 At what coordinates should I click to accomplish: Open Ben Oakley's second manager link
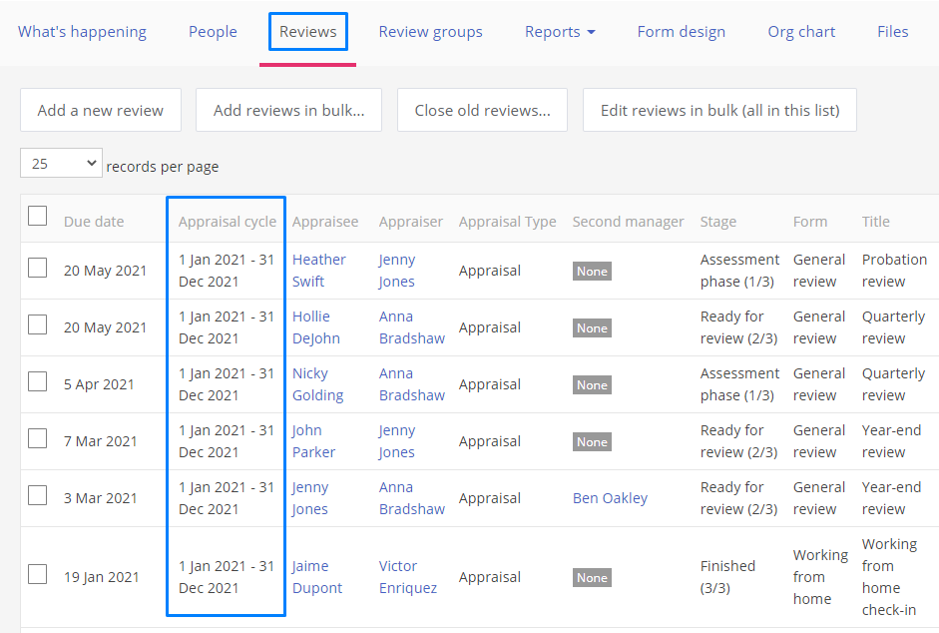point(610,498)
